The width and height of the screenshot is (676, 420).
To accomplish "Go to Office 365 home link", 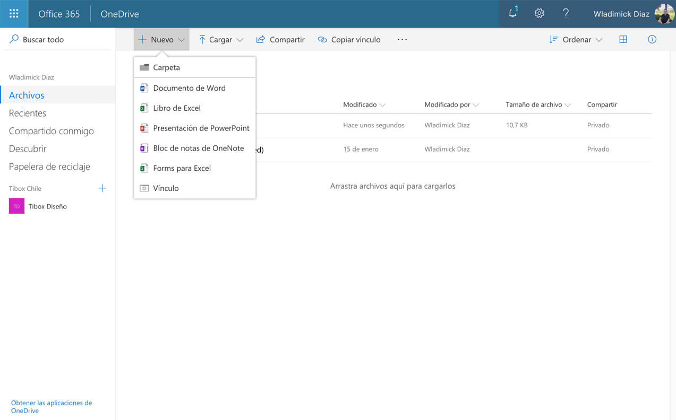I will tap(59, 14).
